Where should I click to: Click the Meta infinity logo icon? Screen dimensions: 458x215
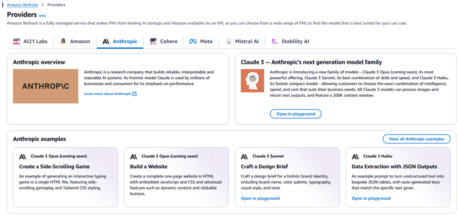[x=193, y=42]
